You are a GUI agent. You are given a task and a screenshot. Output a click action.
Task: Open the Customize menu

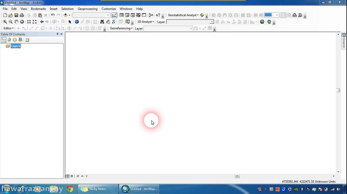click(109, 9)
